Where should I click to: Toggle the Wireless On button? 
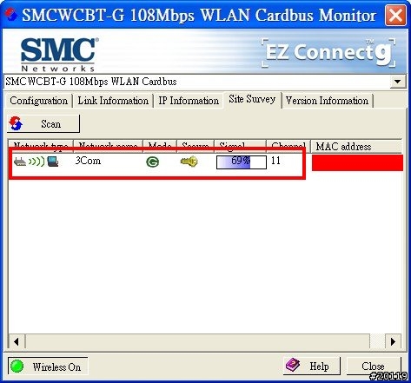click(x=48, y=366)
